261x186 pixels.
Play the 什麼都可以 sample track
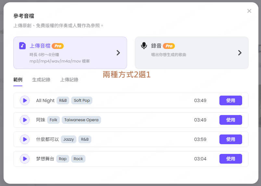click(25, 139)
